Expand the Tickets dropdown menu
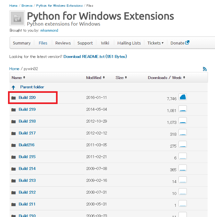This screenshot has height=217, width=215. click(x=155, y=43)
